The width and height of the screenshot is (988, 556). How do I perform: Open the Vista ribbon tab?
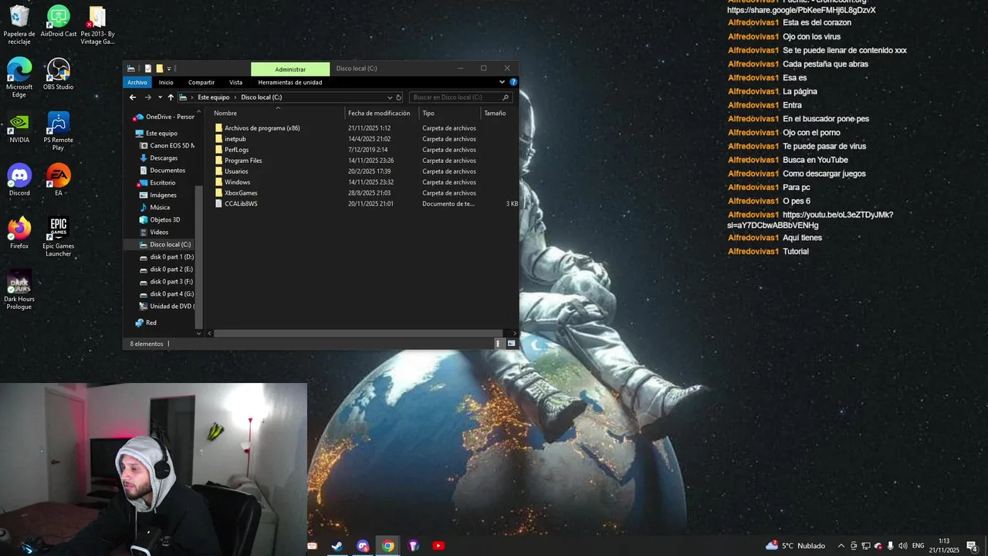point(235,82)
